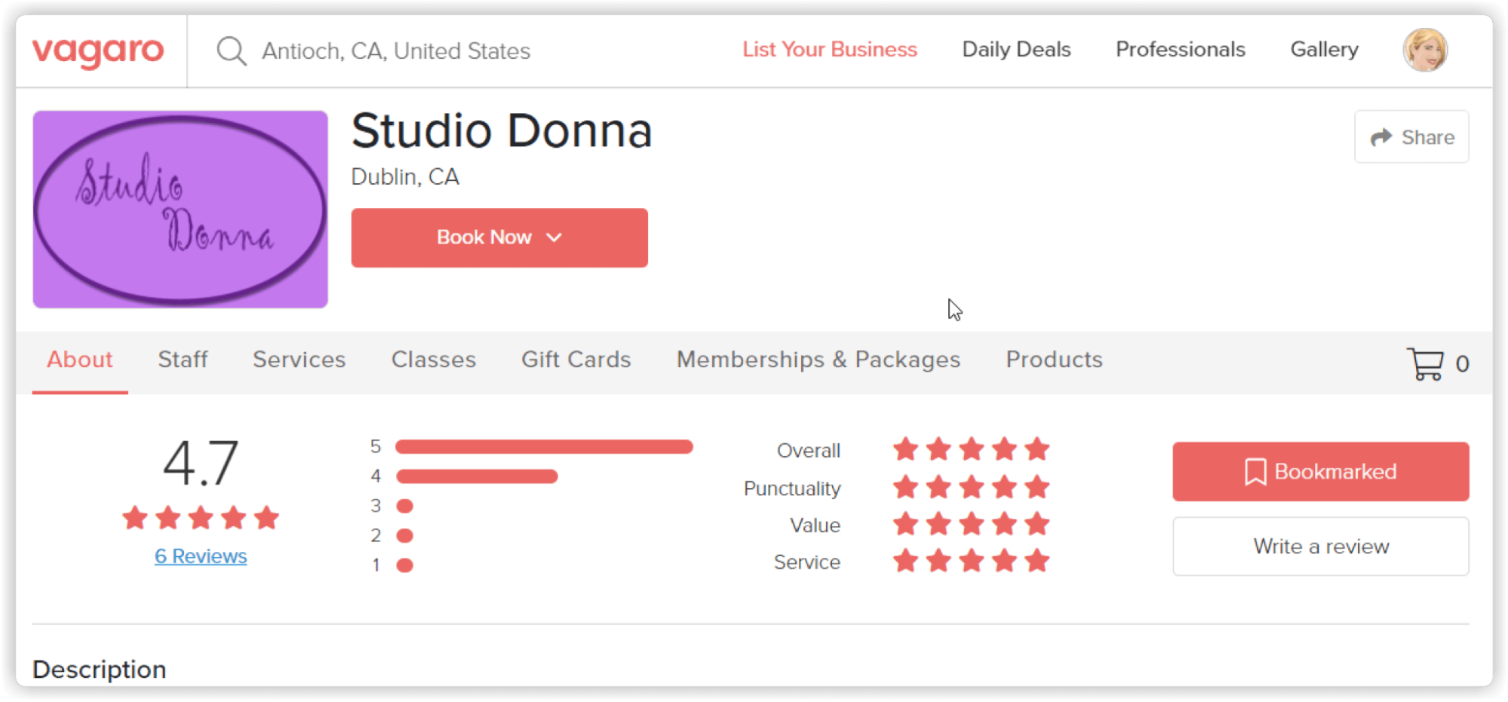Click the Share arrow icon

[1381, 137]
